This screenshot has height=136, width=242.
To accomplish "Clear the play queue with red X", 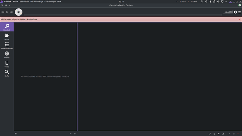I will tap(238, 134).
